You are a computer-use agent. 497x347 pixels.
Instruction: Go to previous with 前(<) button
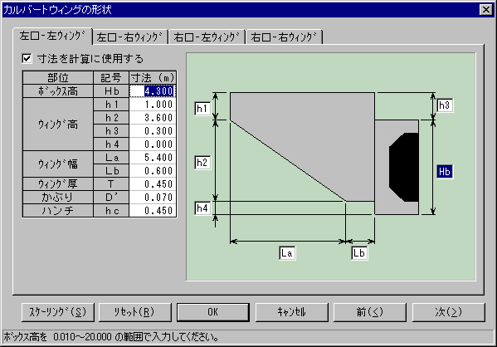click(x=370, y=312)
